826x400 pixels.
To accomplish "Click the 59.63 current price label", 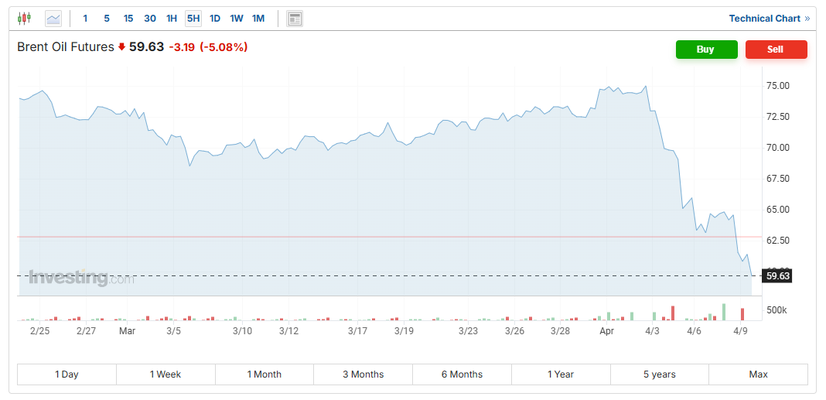I will (x=777, y=275).
